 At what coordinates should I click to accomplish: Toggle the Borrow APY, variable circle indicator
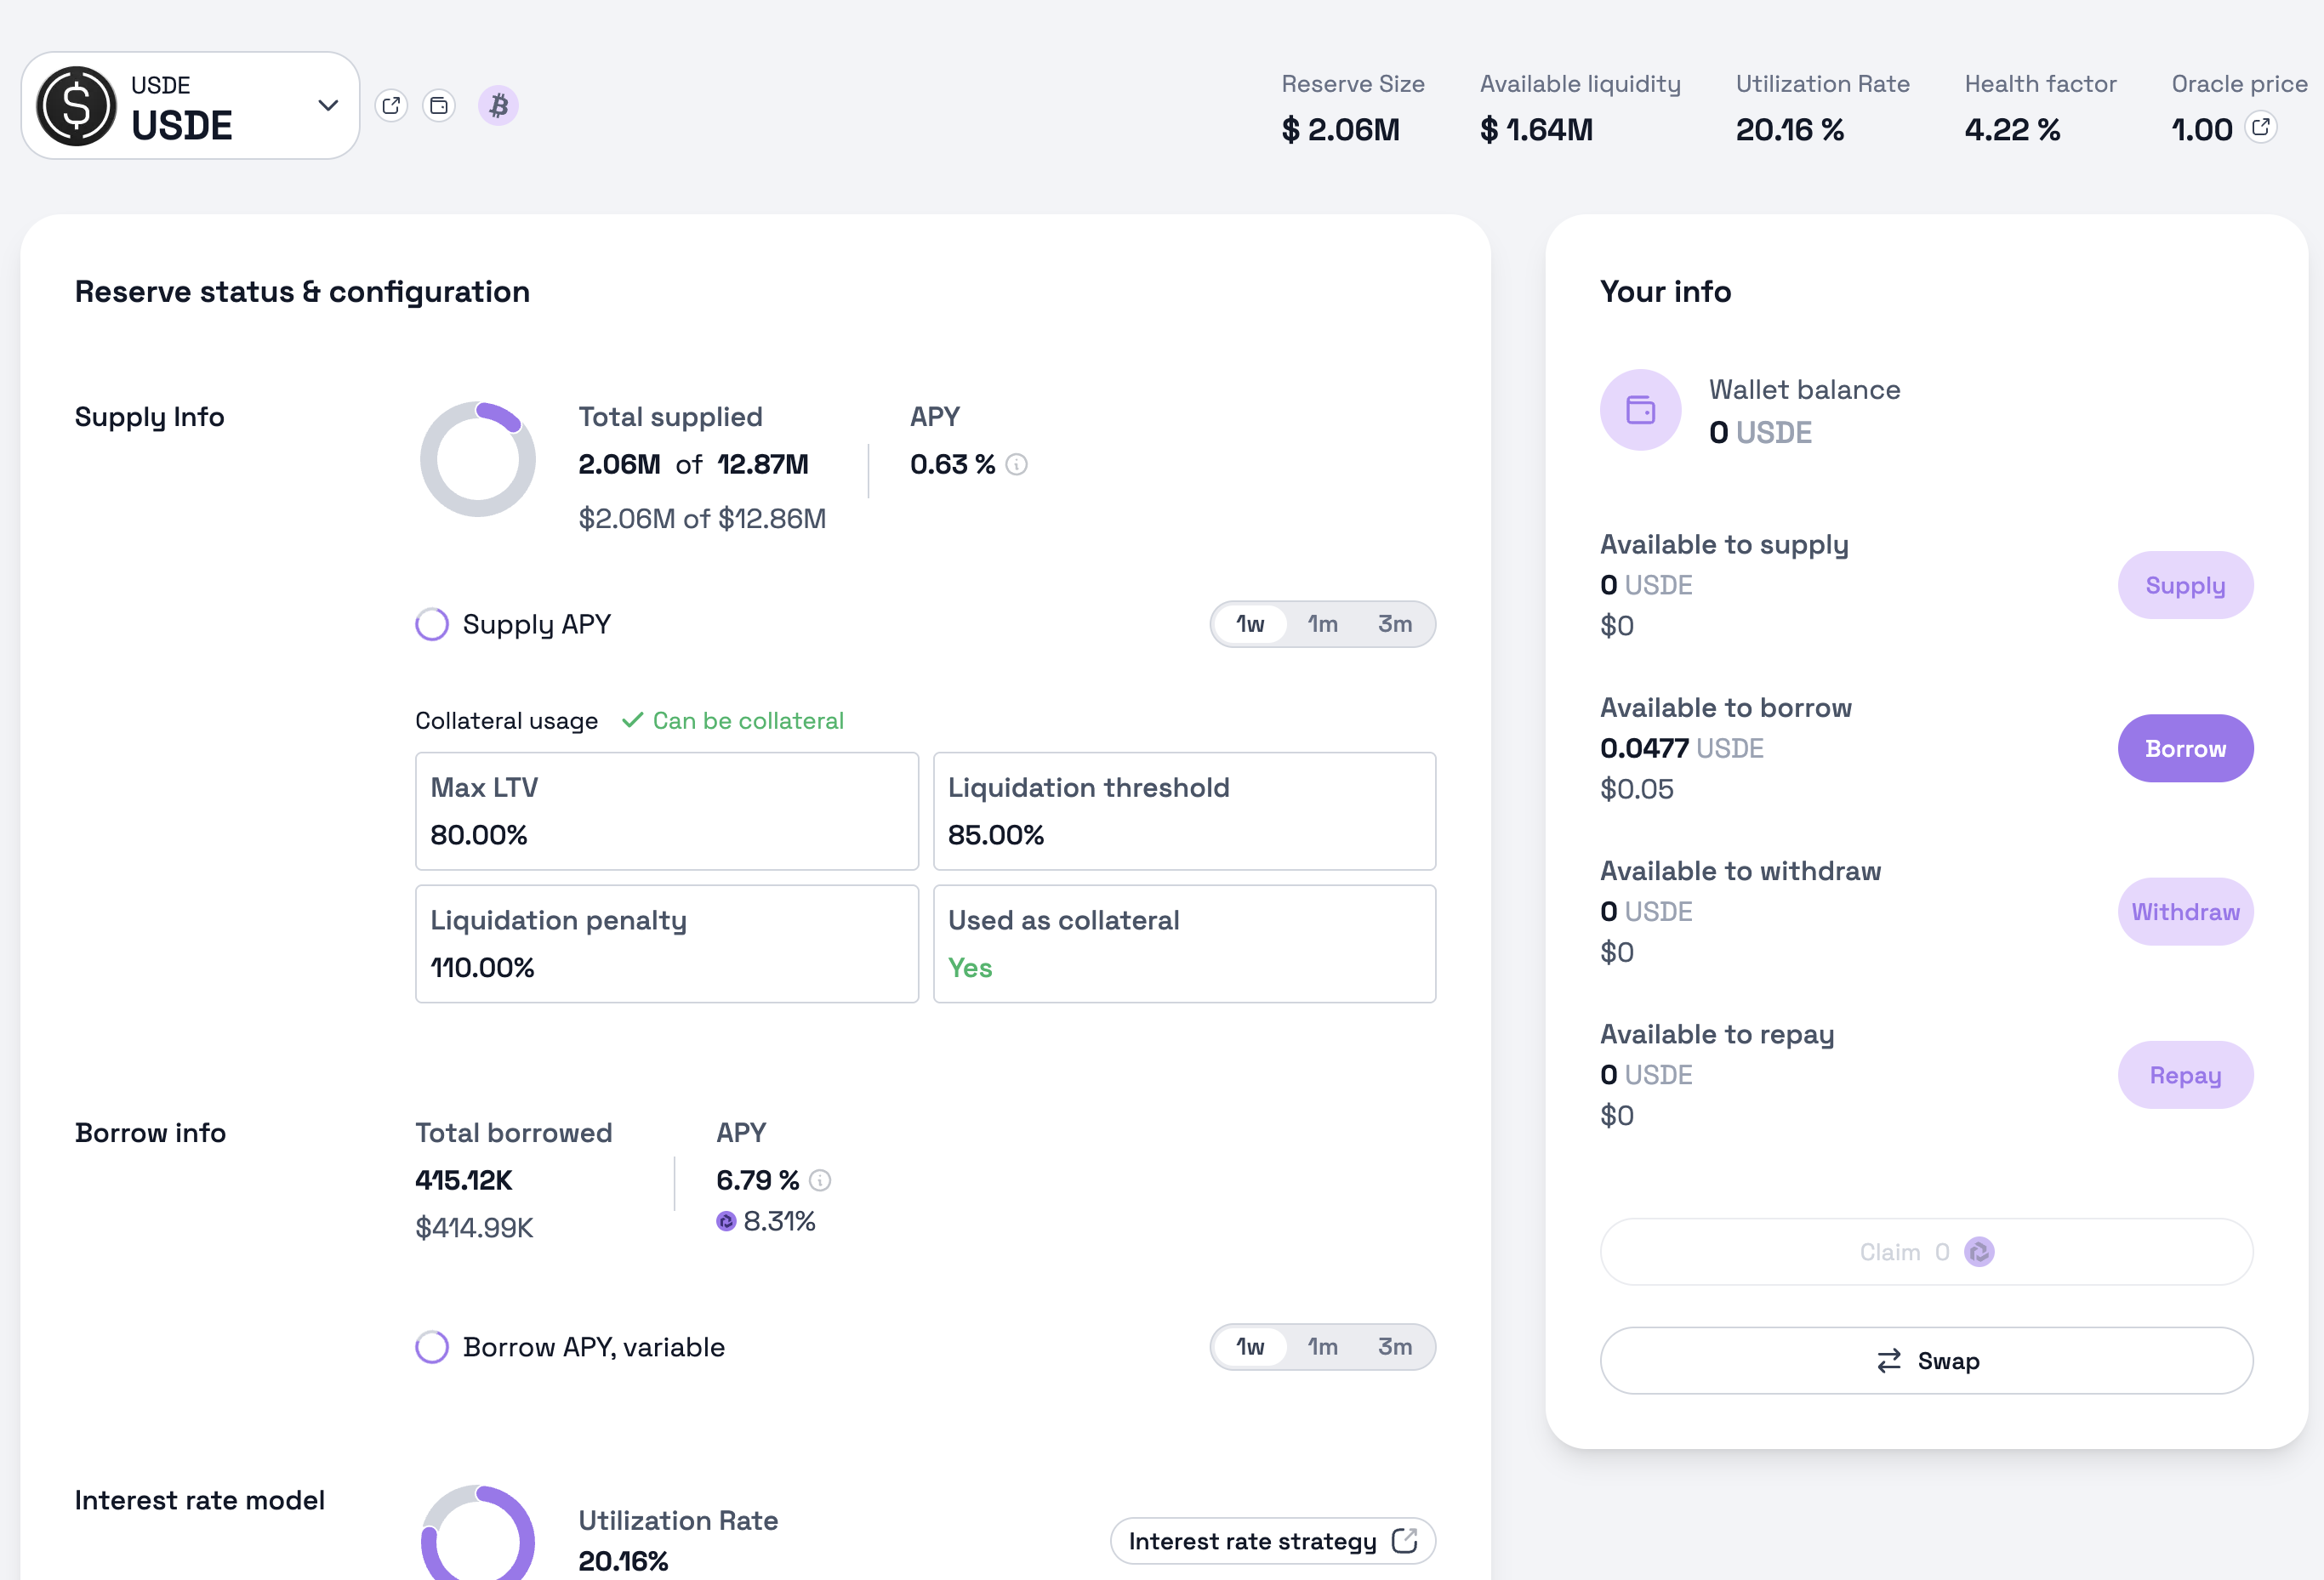432,1347
